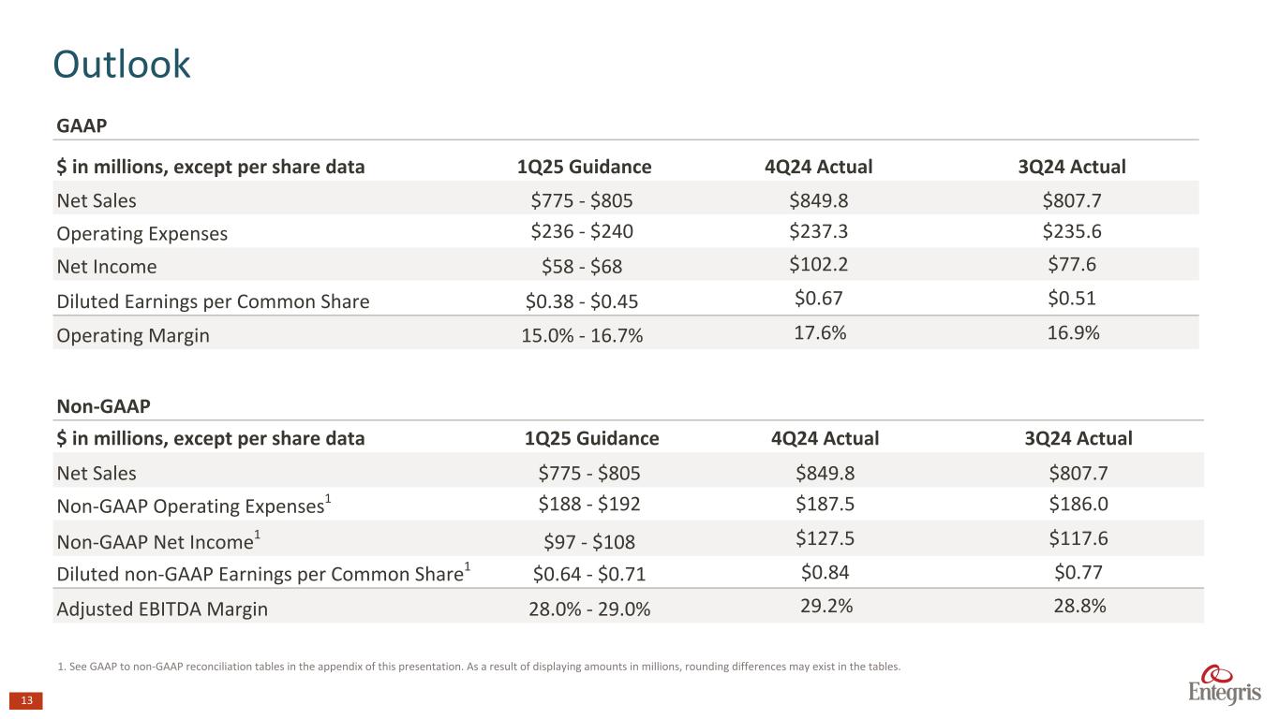Select the GAAP Net Income row label
The image size is (1279, 719).
pos(107,267)
